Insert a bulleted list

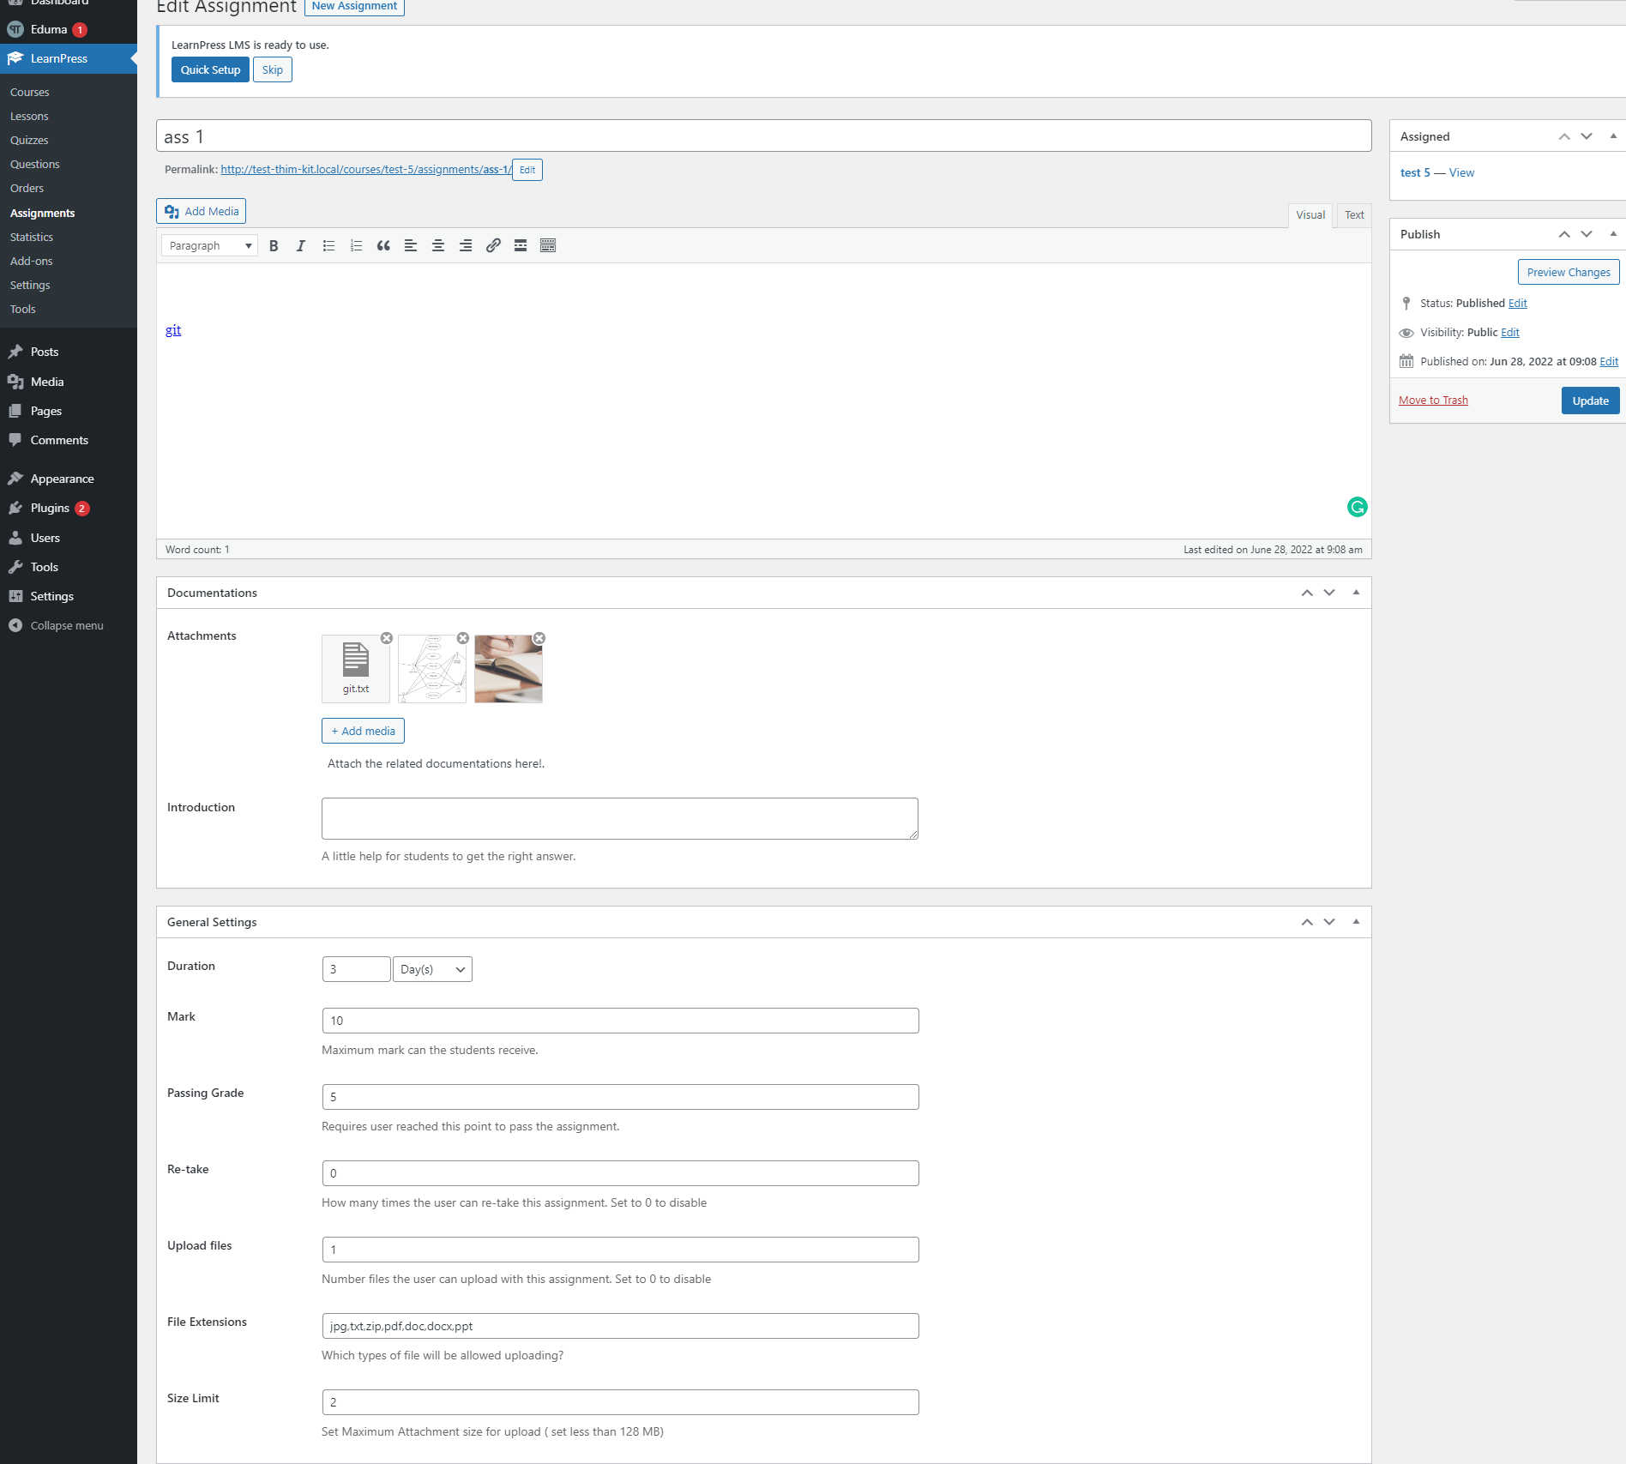coord(328,246)
